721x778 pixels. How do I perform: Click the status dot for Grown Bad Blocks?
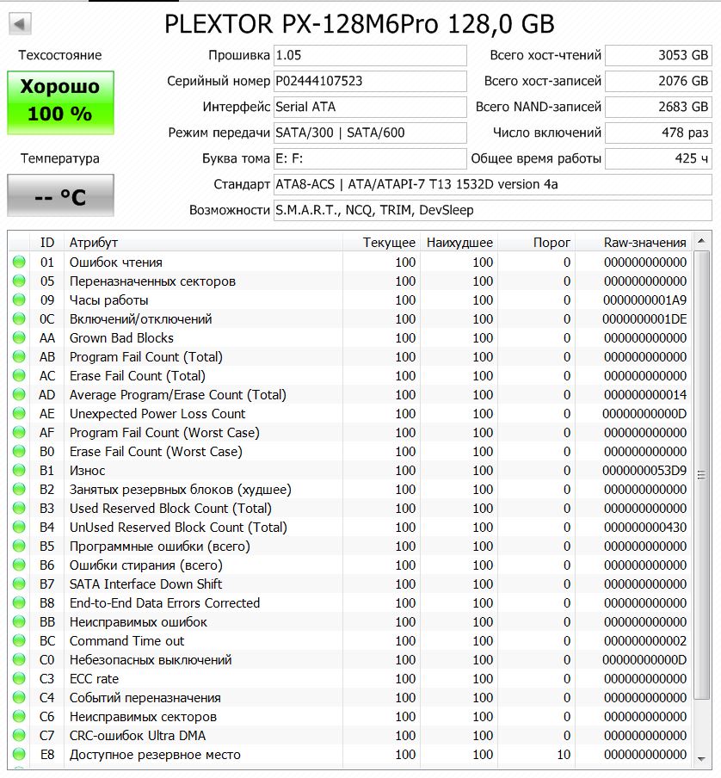(x=19, y=338)
